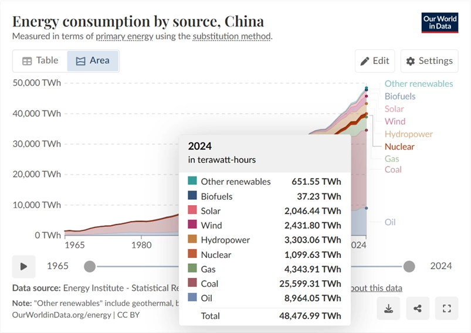The image size is (471, 333).
Task: Click the 2024 end slider handle
Action: click(x=409, y=266)
